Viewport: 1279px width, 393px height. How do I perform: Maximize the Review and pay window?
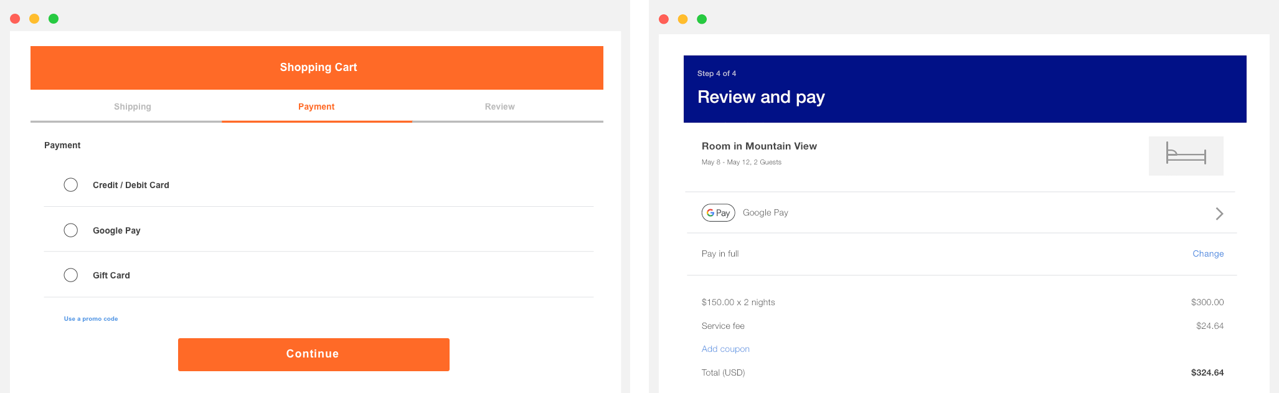coord(702,19)
